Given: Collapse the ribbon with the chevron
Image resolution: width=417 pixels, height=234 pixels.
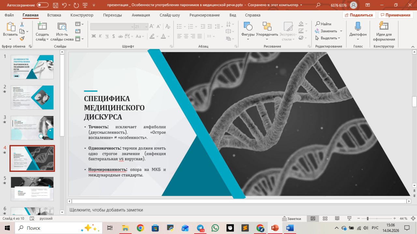Looking at the screenshot, I should [412, 46].
